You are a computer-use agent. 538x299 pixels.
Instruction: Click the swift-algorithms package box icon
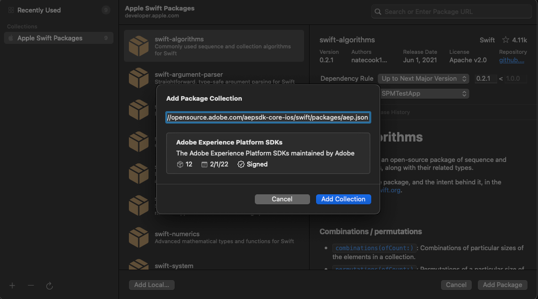click(139, 46)
